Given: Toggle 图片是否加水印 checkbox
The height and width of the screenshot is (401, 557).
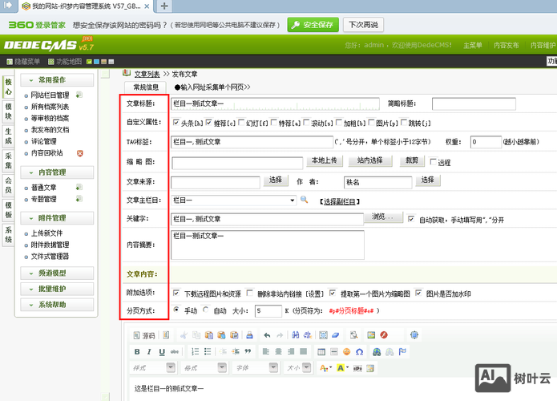Looking at the screenshot, I should [x=418, y=293].
